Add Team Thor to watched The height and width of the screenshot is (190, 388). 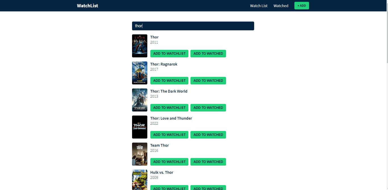pos(208,162)
